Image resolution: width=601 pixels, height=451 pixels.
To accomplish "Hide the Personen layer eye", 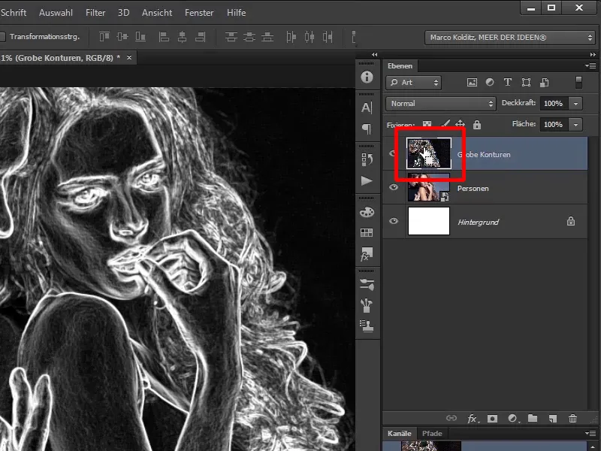I will pos(393,187).
